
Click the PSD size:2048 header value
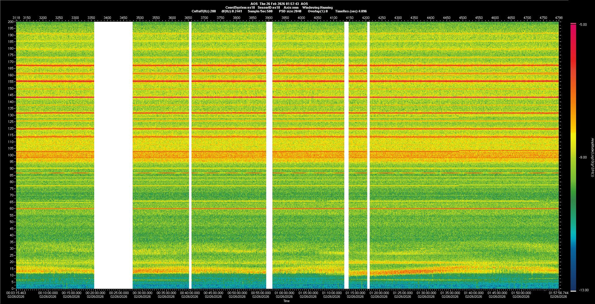pyautogui.click(x=290, y=11)
